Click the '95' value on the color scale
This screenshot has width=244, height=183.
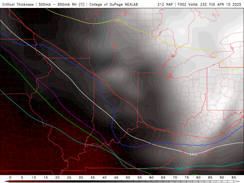click(x=234, y=178)
